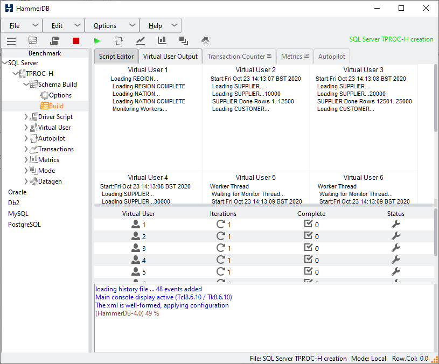The image size is (439, 364).
Task: Click the HammerDB logo in title bar
Action: 9,8
